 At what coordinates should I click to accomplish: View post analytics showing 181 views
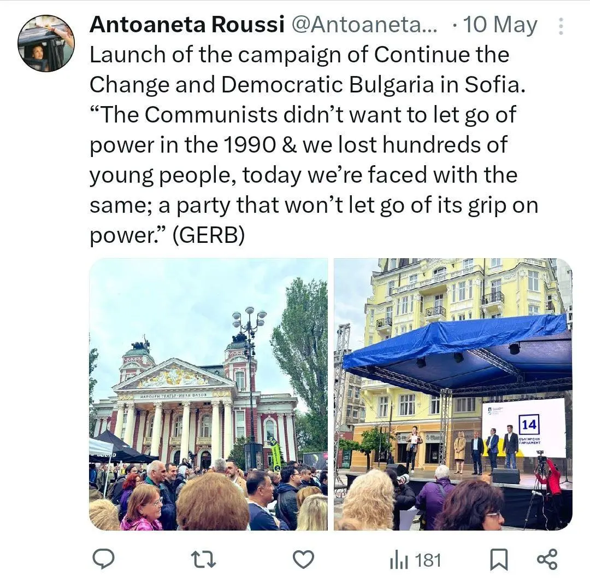click(415, 560)
